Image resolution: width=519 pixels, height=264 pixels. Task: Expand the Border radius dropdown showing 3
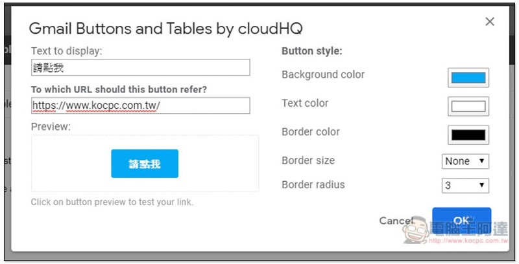pyautogui.click(x=465, y=186)
